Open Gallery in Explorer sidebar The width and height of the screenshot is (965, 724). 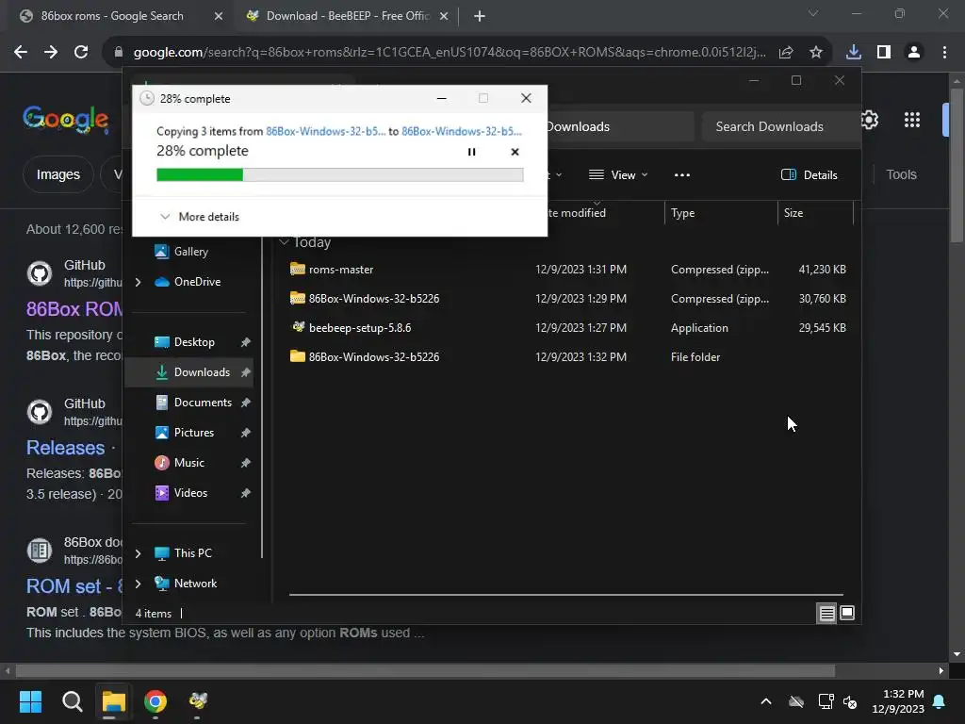190,251
